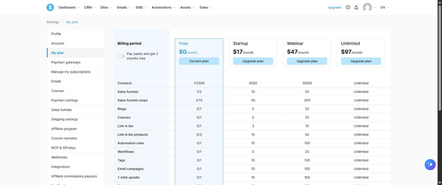Viewport: 442px width, 185px height.
Task: Open the notifications bell
Action: pos(356,7)
